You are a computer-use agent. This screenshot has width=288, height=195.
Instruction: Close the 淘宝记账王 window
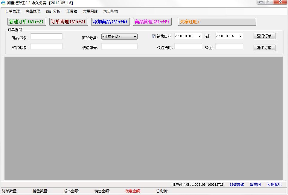click(x=280, y=2)
